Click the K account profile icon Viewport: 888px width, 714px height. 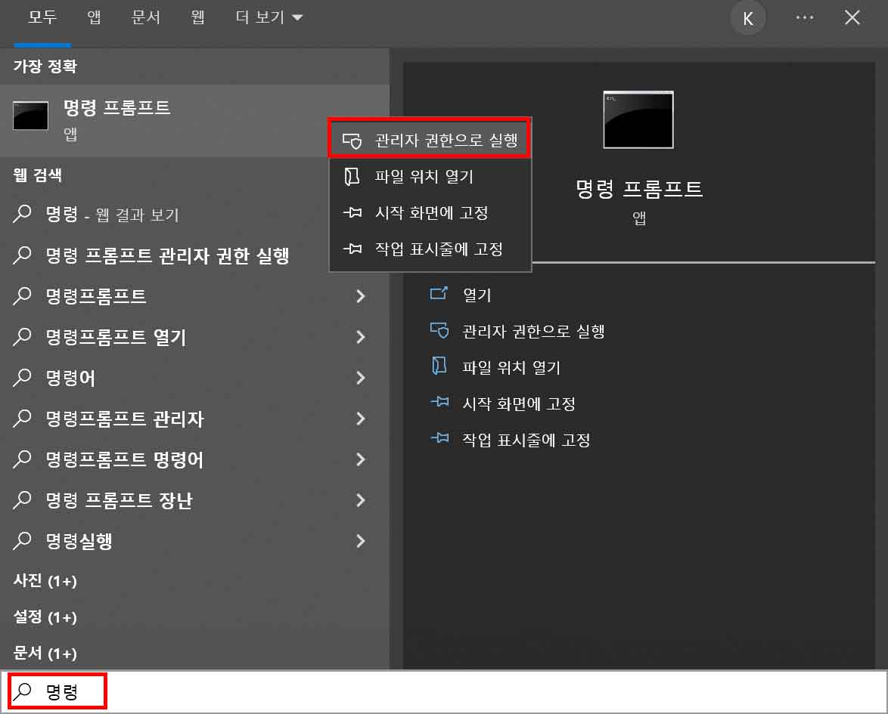pyautogui.click(x=748, y=18)
